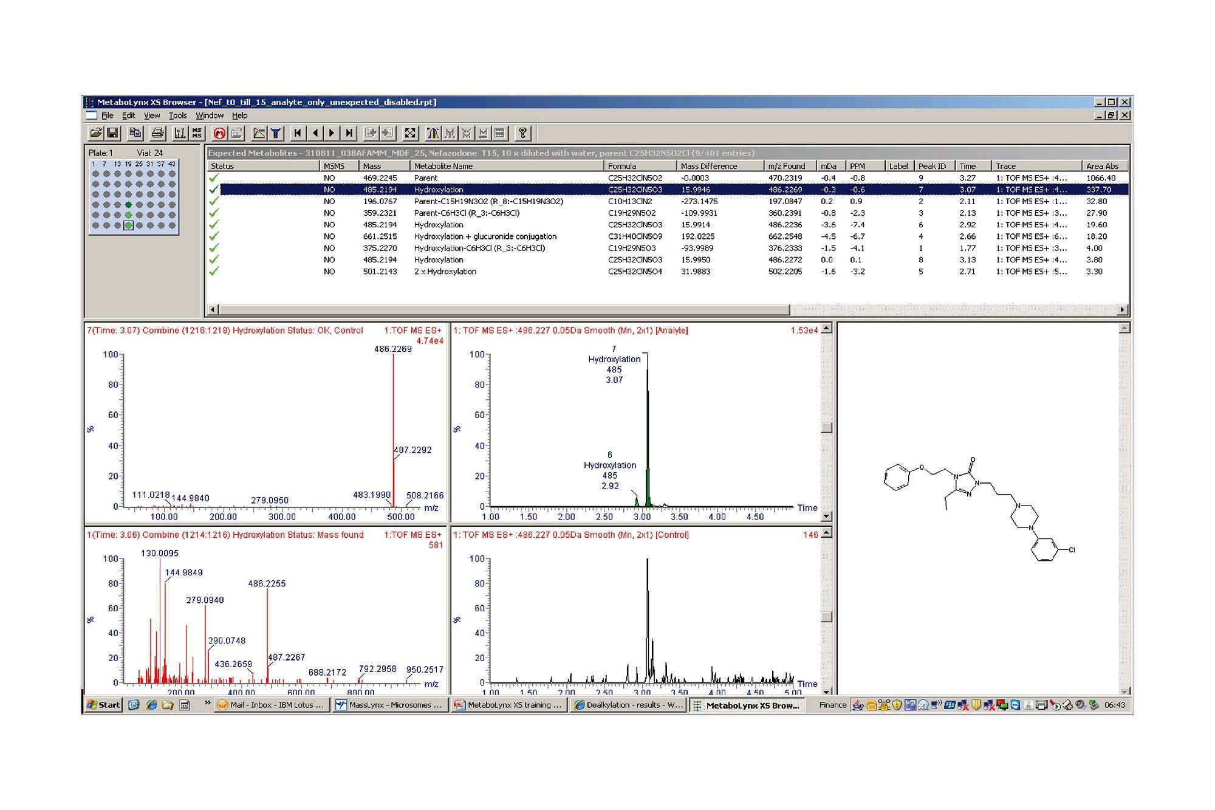Image resolution: width=1215 pixels, height=810 pixels.
Task: Switch to MassLynx - Microsomes taskbar button
Action: click(x=391, y=705)
